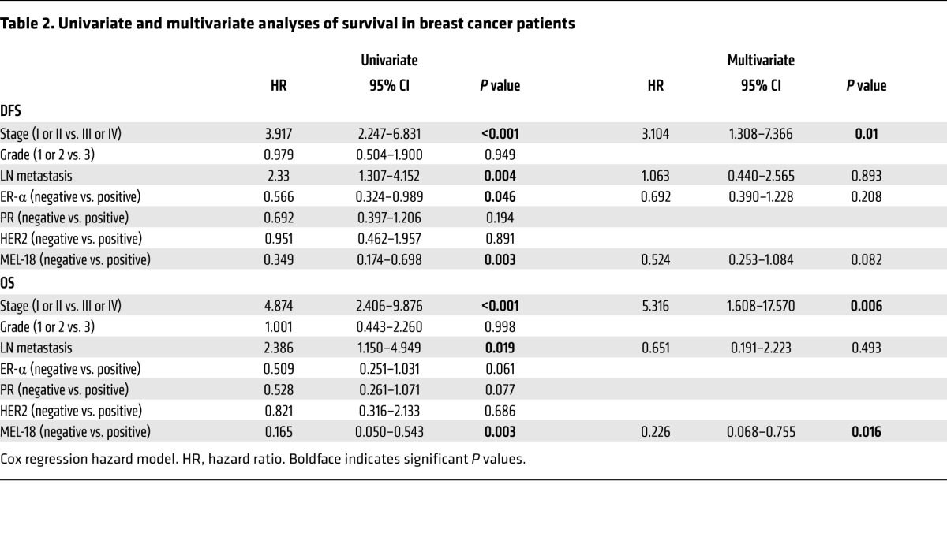Click the P value 0.046
Viewport: 947px width, 559px height.
pyautogui.click(x=500, y=196)
